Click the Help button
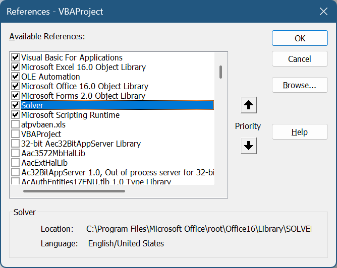337x268 pixels. coord(299,132)
